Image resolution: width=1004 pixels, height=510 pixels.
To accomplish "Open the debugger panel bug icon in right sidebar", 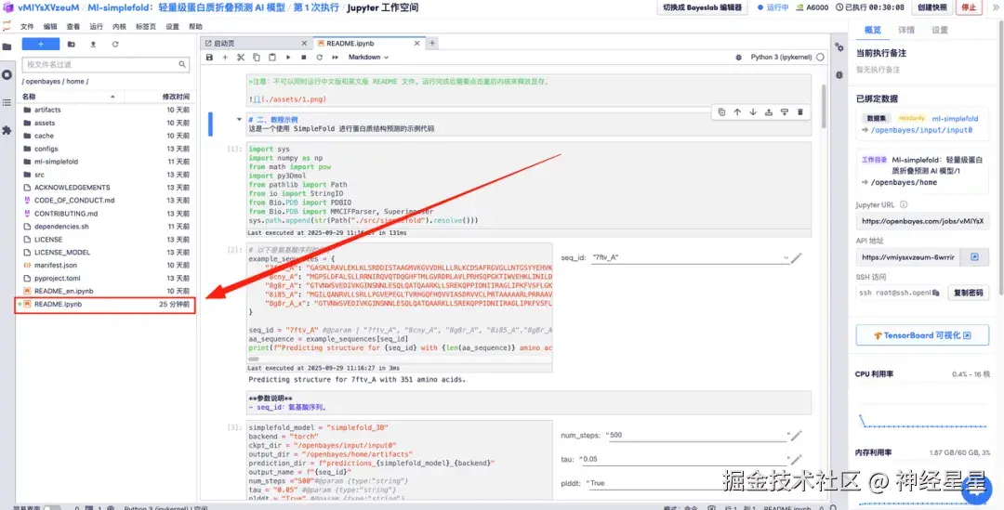I will pos(839,75).
